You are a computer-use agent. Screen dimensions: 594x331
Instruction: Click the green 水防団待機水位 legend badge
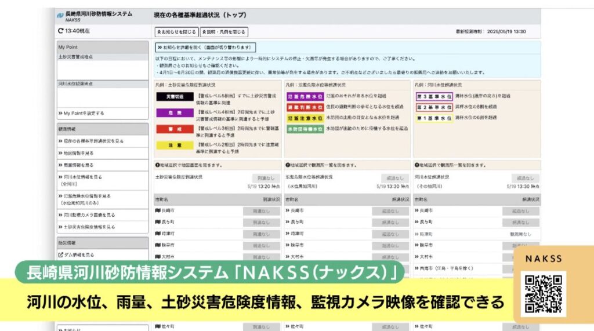click(x=305, y=129)
